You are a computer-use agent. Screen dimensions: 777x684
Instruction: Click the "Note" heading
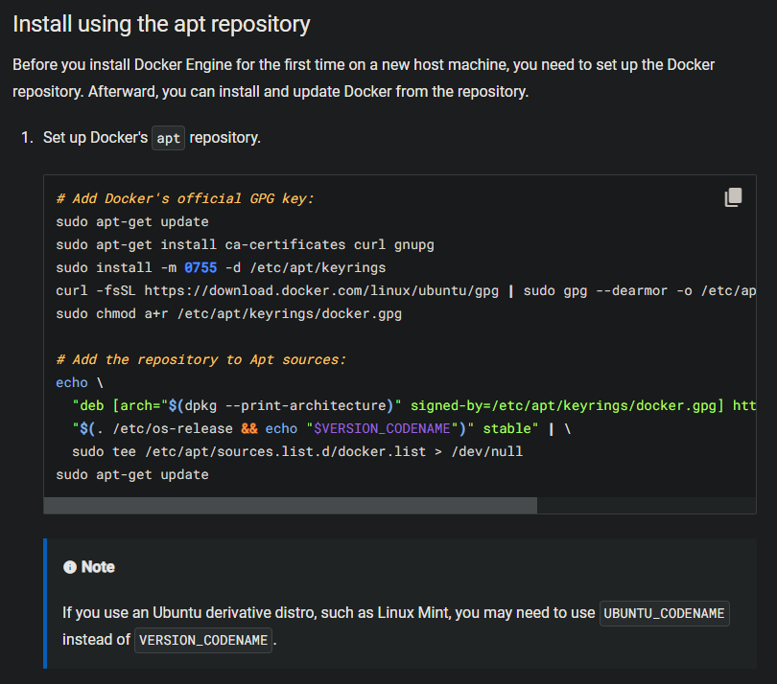[98, 567]
